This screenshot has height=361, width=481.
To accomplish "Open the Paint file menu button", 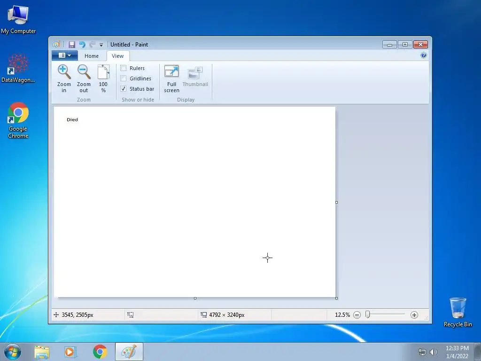I will (x=65, y=55).
